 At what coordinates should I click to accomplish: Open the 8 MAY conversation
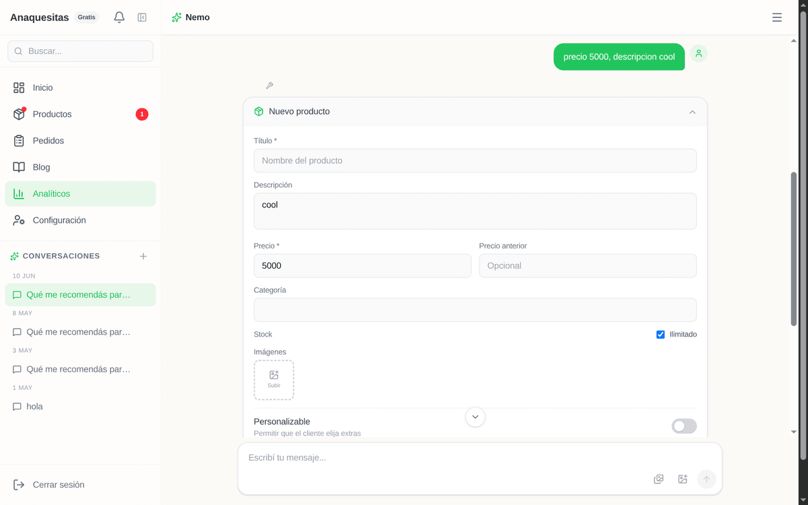click(x=80, y=332)
